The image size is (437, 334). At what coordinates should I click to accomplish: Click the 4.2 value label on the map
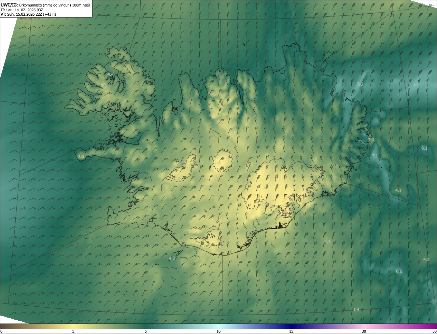tap(172, 258)
